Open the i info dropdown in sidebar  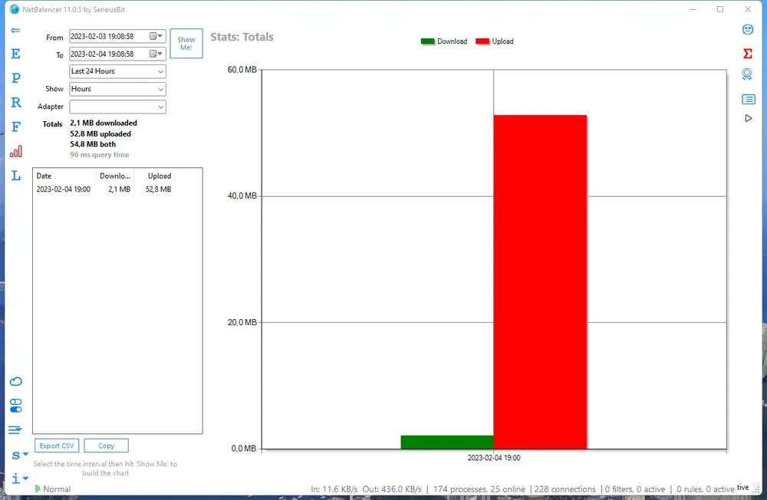pos(20,479)
